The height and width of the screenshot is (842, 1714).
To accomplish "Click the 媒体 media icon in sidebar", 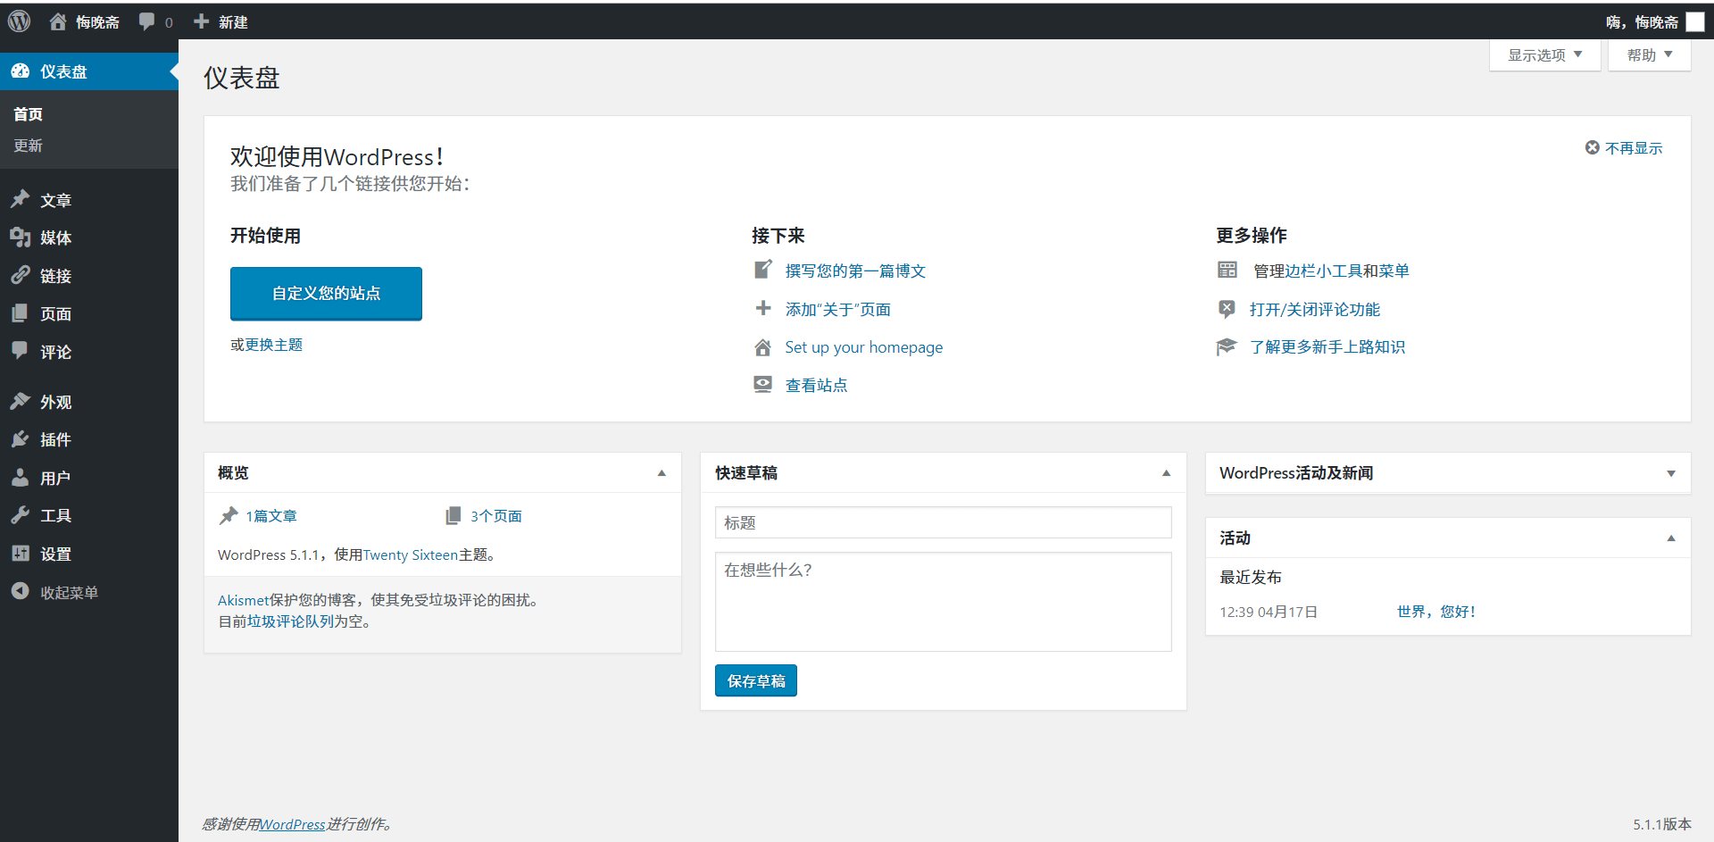I will tap(21, 238).
